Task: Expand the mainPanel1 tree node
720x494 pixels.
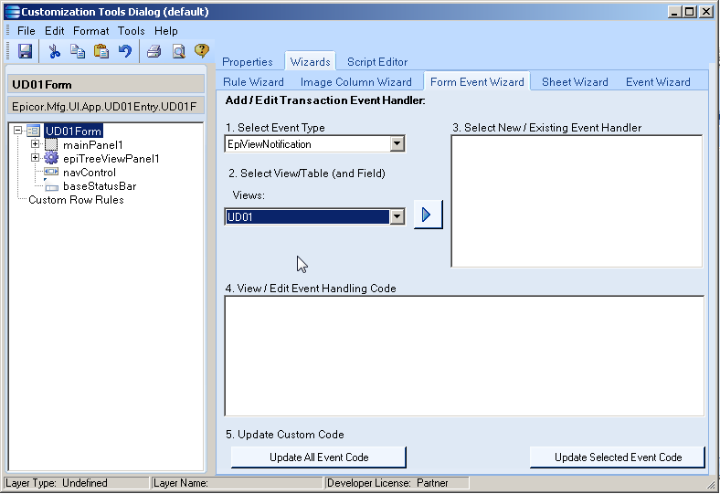Action: click(x=35, y=144)
